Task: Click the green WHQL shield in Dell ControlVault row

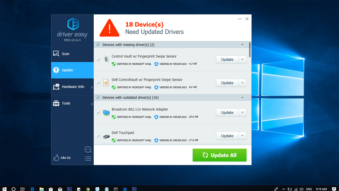Action: (x=114, y=87)
